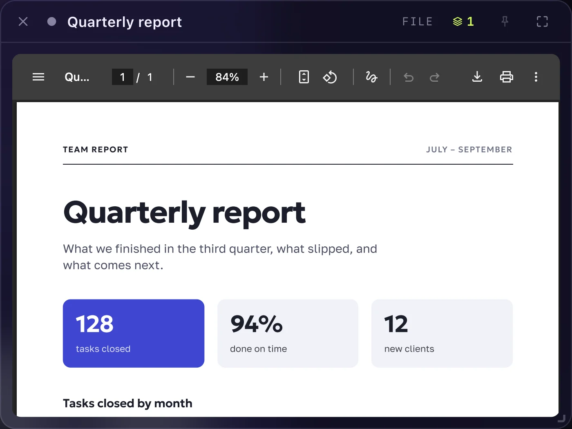Open the FILE label in header
This screenshot has height=429, width=572.
click(x=418, y=22)
